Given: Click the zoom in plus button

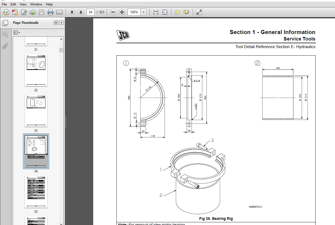Looking at the screenshot, I should coord(122,12).
